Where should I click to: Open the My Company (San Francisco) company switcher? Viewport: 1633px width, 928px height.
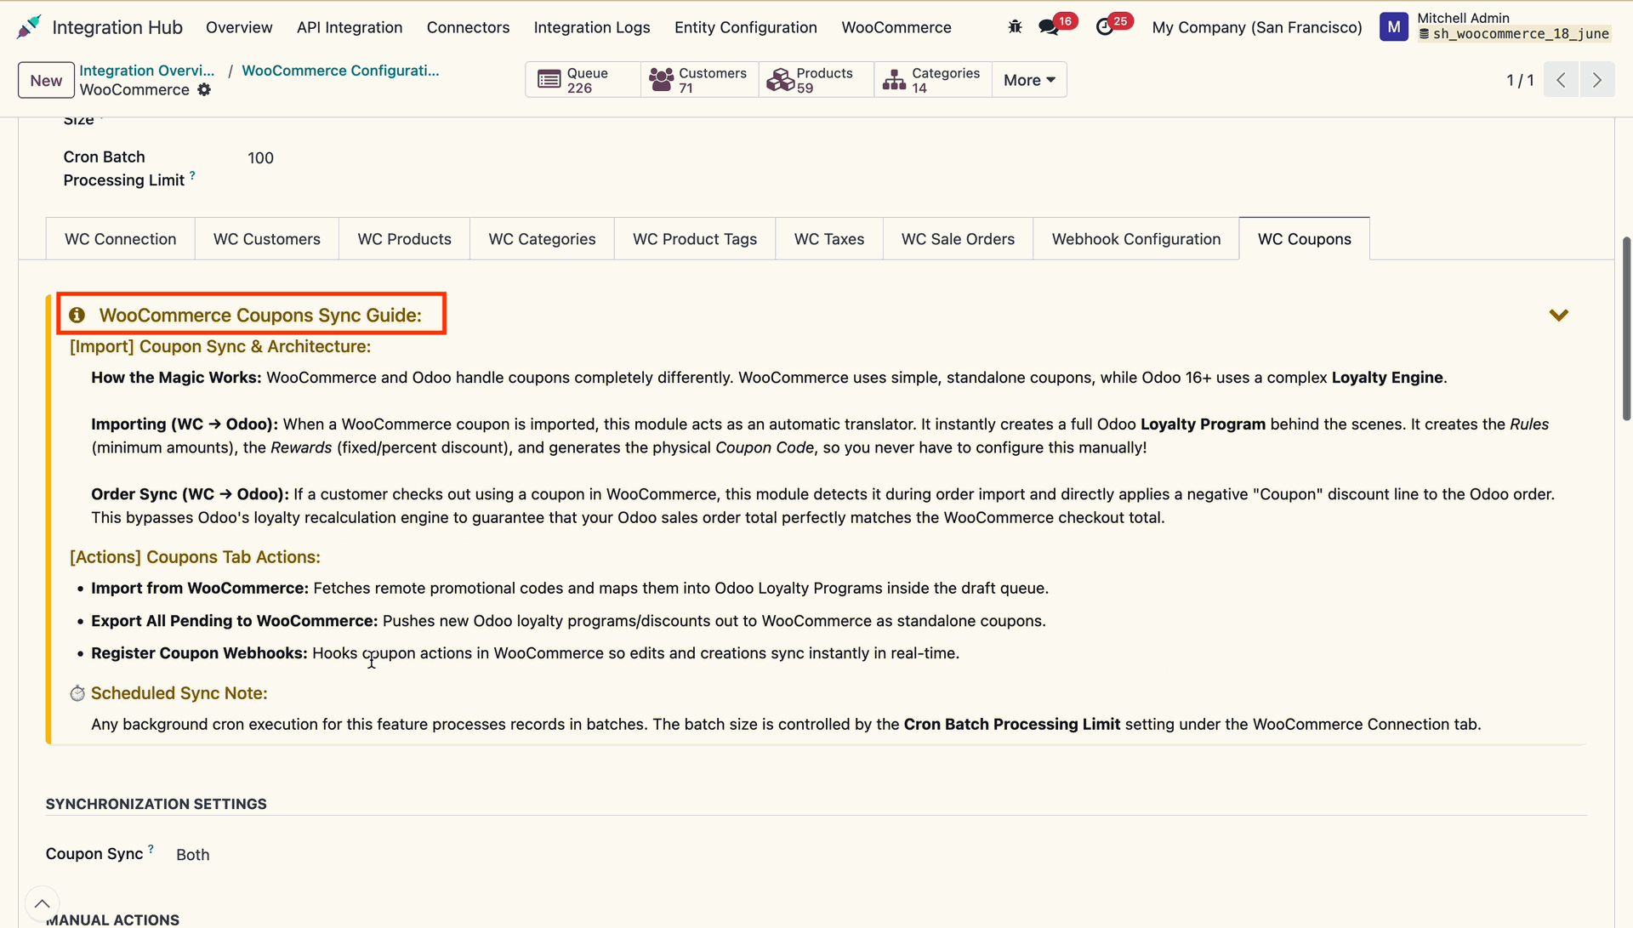(x=1257, y=27)
